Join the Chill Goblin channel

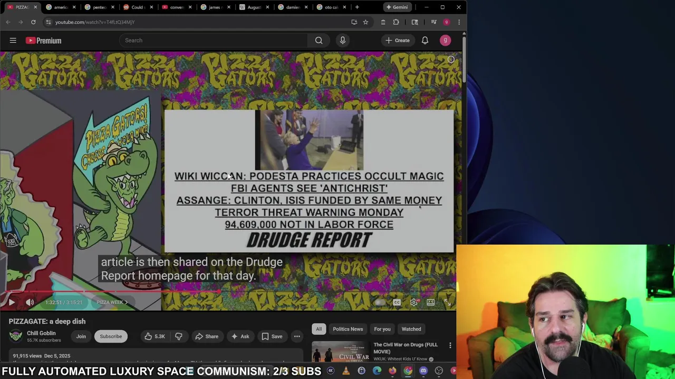tap(81, 336)
